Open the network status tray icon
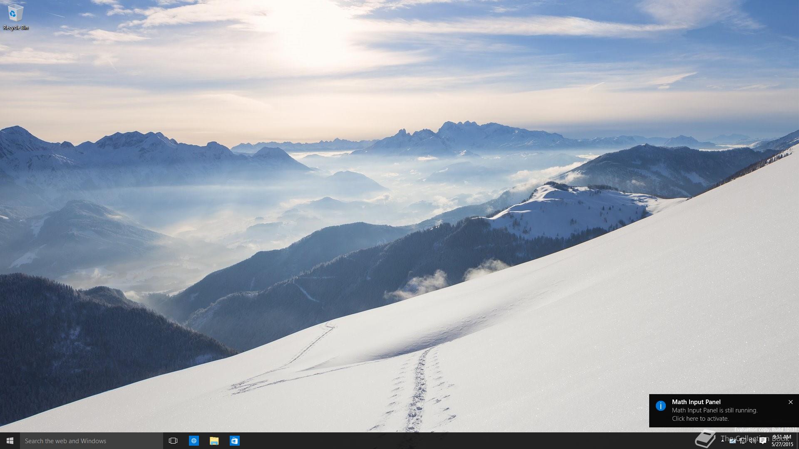The image size is (799, 449). point(743,441)
